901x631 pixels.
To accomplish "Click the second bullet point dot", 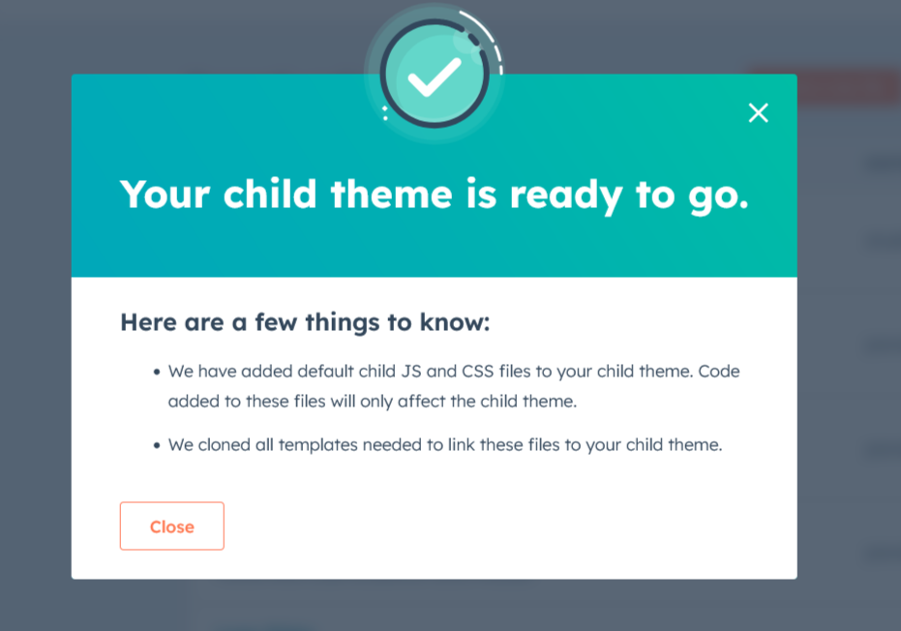I will click(157, 447).
